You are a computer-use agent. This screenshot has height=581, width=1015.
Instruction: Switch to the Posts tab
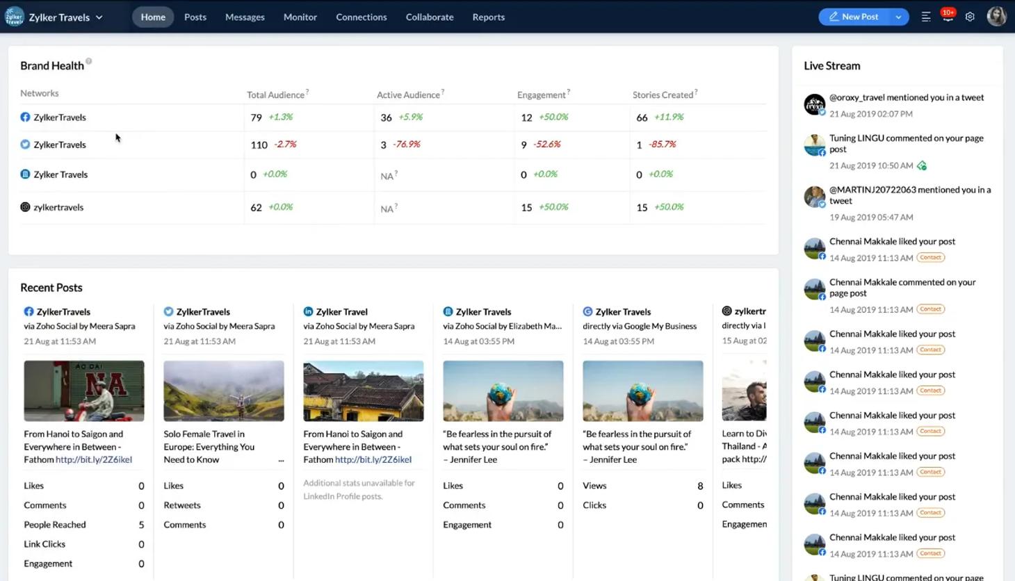[195, 17]
